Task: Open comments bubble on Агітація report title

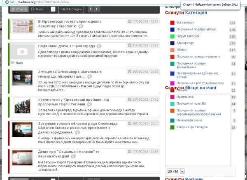Action: tap(90, 76)
